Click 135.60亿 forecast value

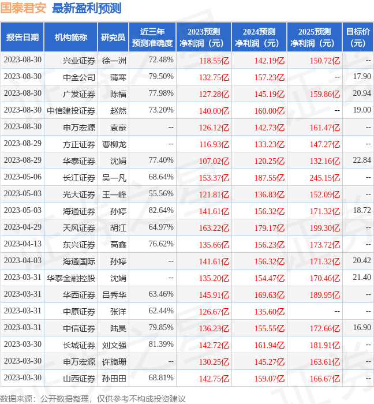pos(270,312)
